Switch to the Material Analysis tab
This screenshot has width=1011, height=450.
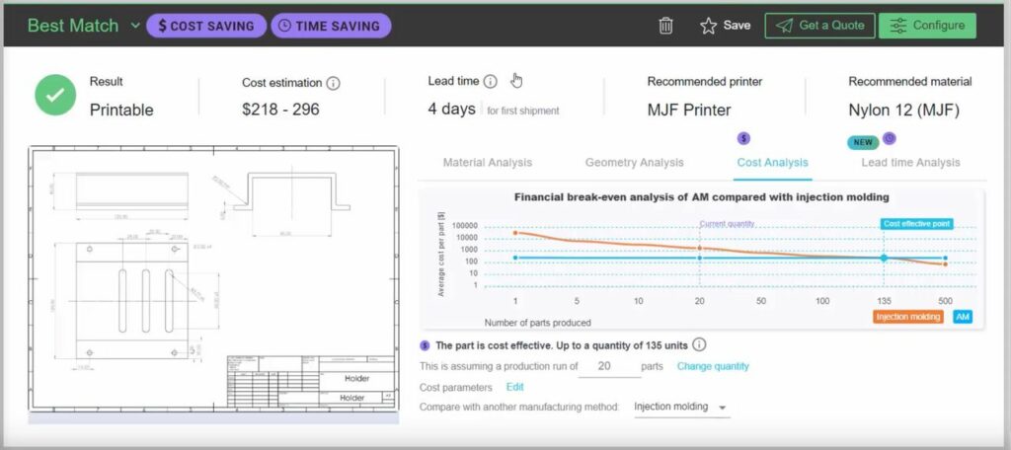tap(487, 162)
